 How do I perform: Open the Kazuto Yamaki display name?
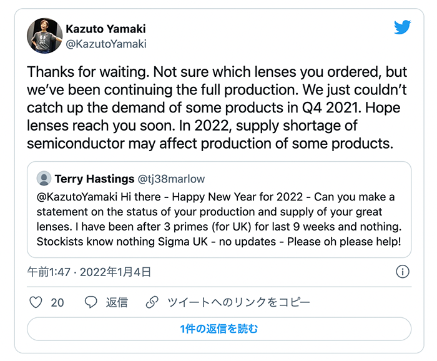[106, 29]
